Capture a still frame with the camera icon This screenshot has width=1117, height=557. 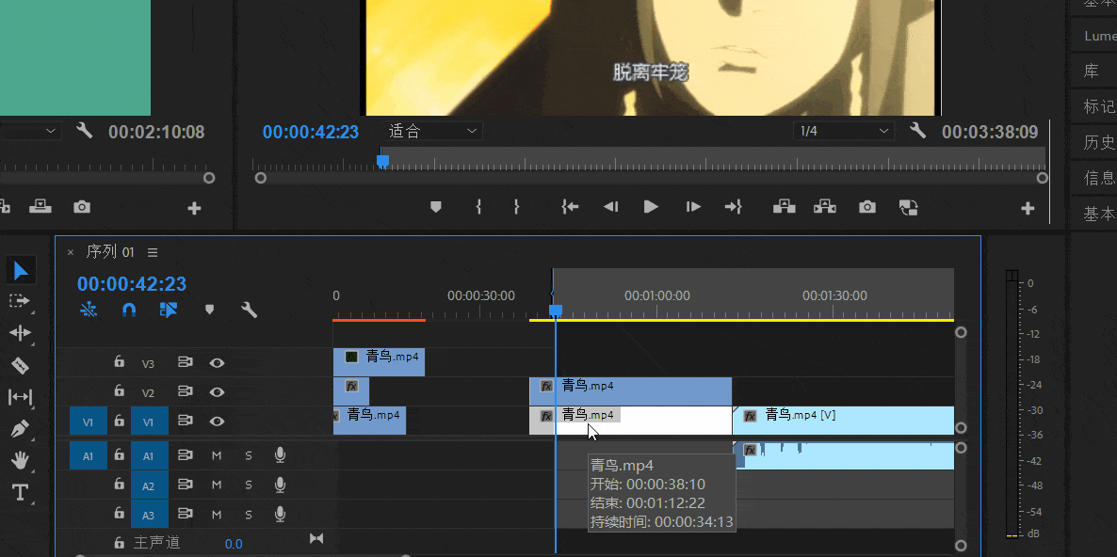(x=866, y=207)
